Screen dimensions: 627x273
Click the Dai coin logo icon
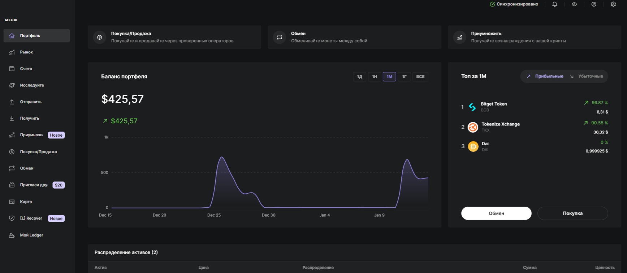pyautogui.click(x=473, y=146)
